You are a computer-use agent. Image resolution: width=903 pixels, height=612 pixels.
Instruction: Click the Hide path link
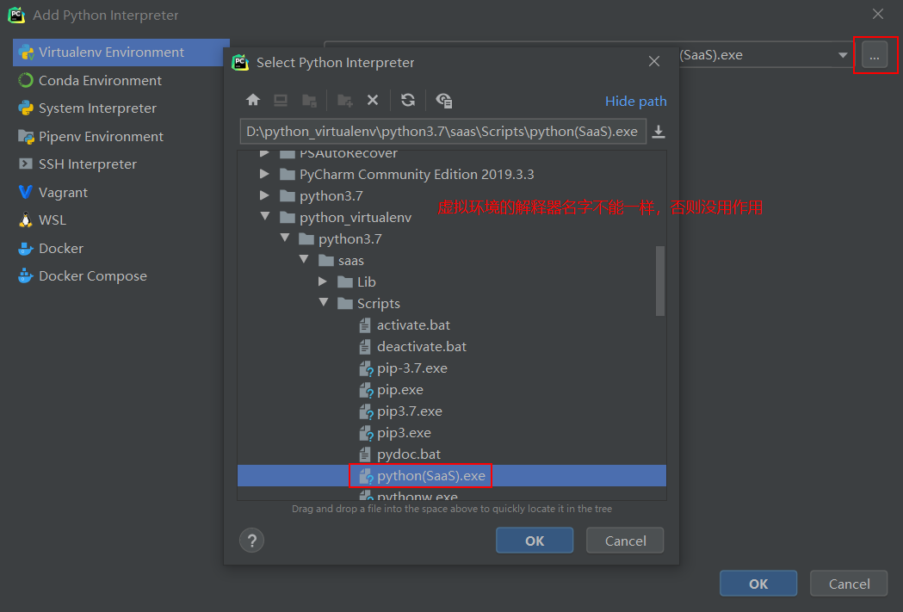[x=636, y=102]
